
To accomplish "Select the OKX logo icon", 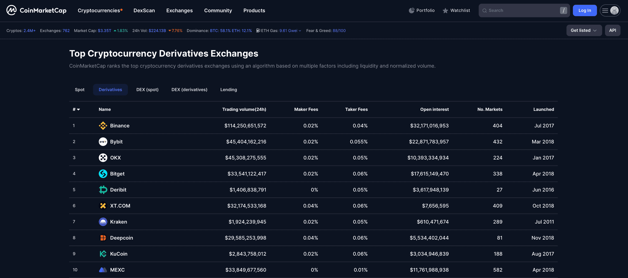I will point(103,157).
